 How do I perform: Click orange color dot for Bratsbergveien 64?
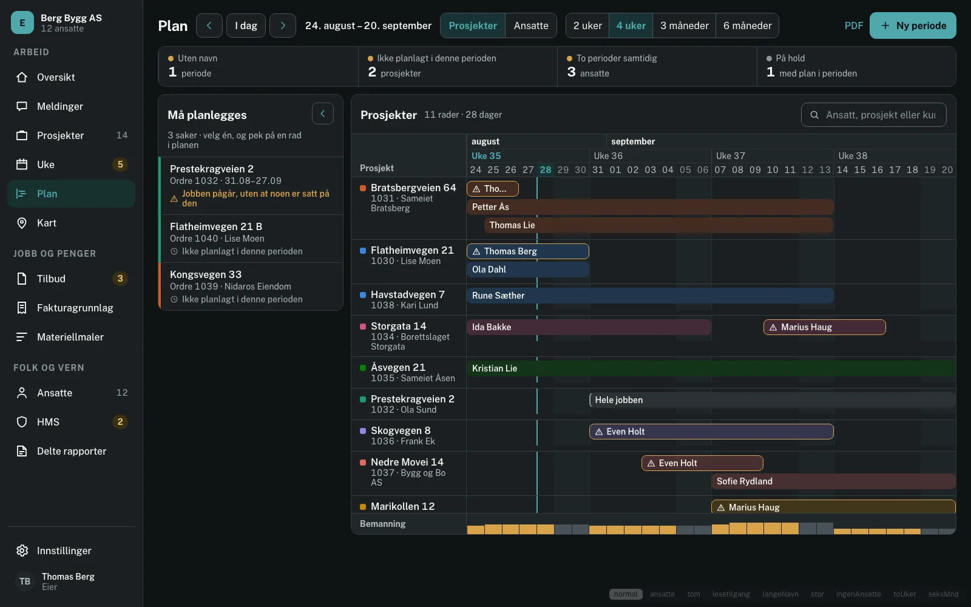pyautogui.click(x=363, y=188)
